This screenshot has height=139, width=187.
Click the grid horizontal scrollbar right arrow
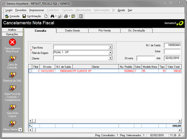coord(180,121)
